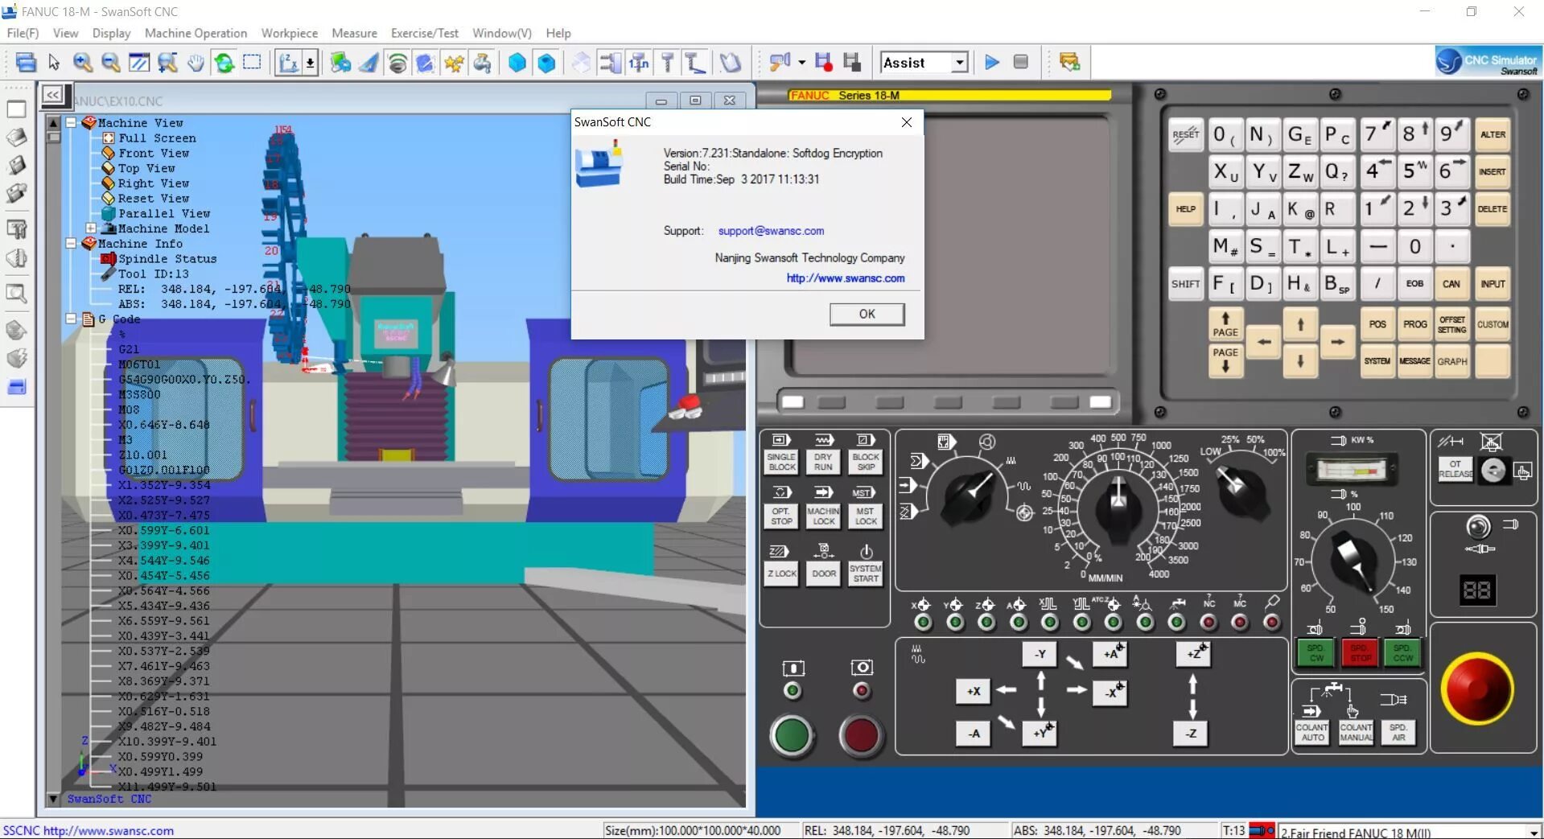Image resolution: width=1544 pixels, height=839 pixels.
Task: Click the RESET key on the FANUC keypad
Action: click(x=1185, y=134)
